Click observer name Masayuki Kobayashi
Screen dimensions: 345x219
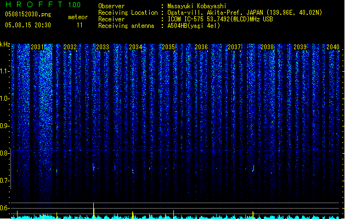(197, 6)
